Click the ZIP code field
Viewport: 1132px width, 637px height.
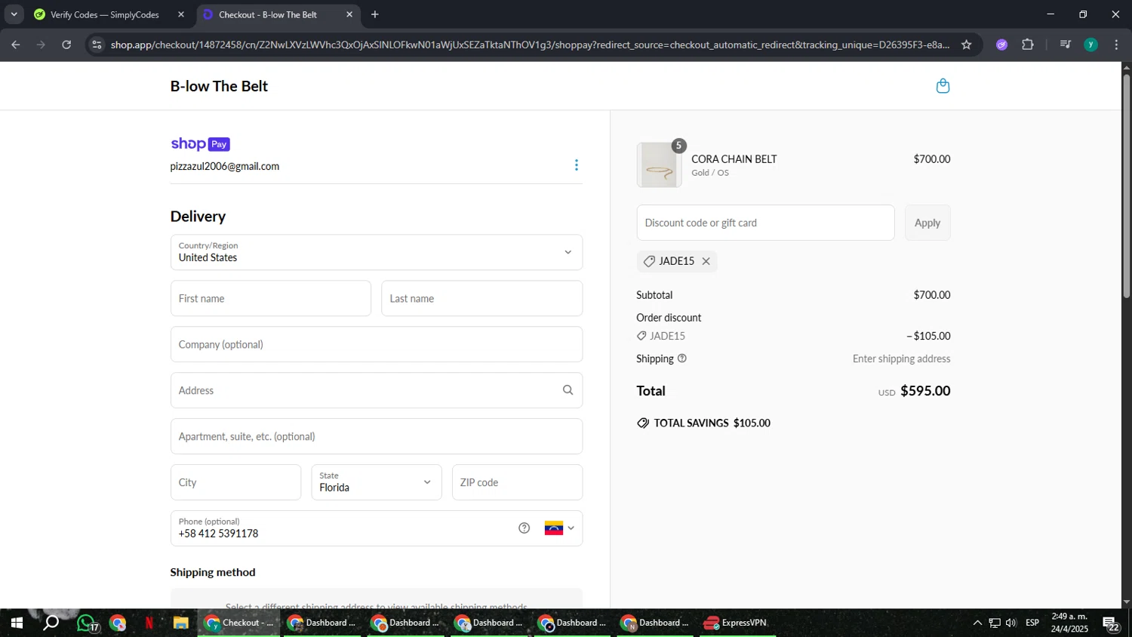518,482
